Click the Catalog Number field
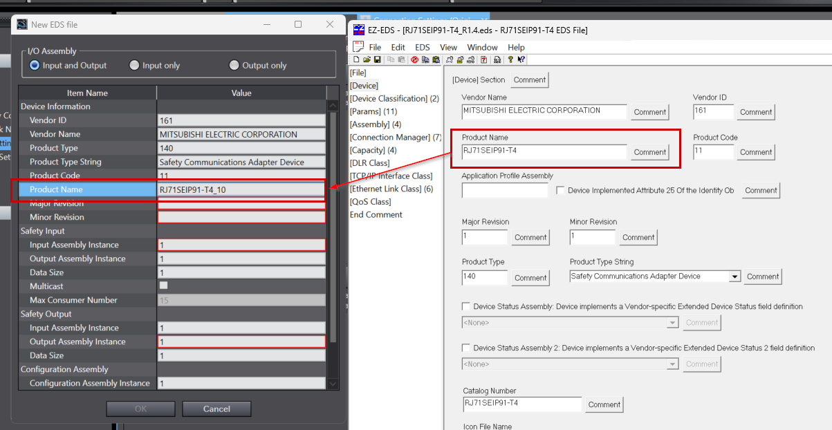832x430 pixels. (x=521, y=404)
